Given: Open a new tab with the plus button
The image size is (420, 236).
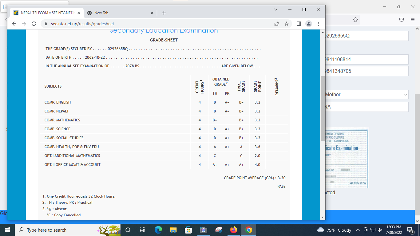Looking at the screenshot, I should click(x=164, y=13).
